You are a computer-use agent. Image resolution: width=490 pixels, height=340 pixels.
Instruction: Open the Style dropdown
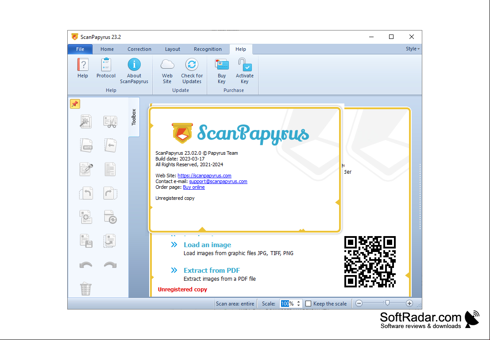click(x=413, y=49)
